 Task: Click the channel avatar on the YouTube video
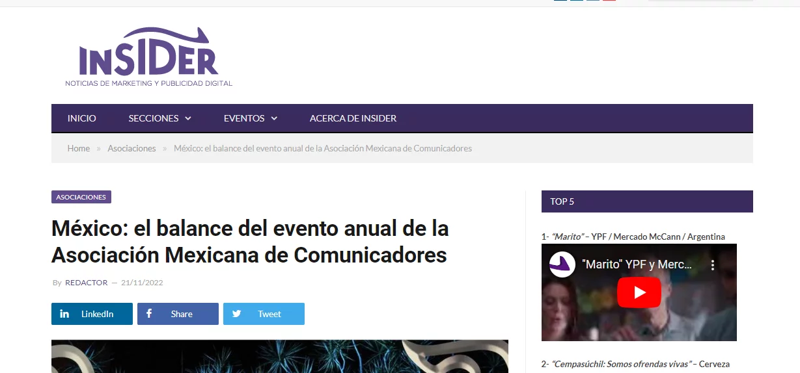pos(562,265)
